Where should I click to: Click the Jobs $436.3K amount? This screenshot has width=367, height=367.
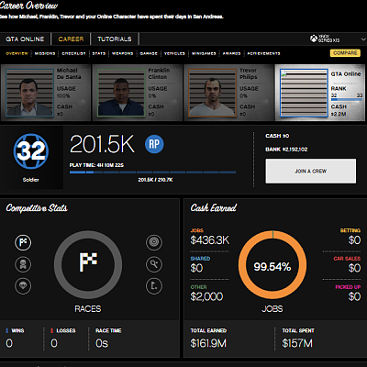click(x=210, y=240)
